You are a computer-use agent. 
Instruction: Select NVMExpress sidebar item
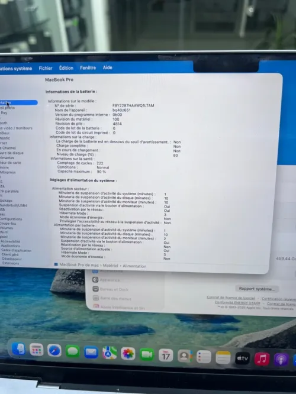tap(8, 172)
